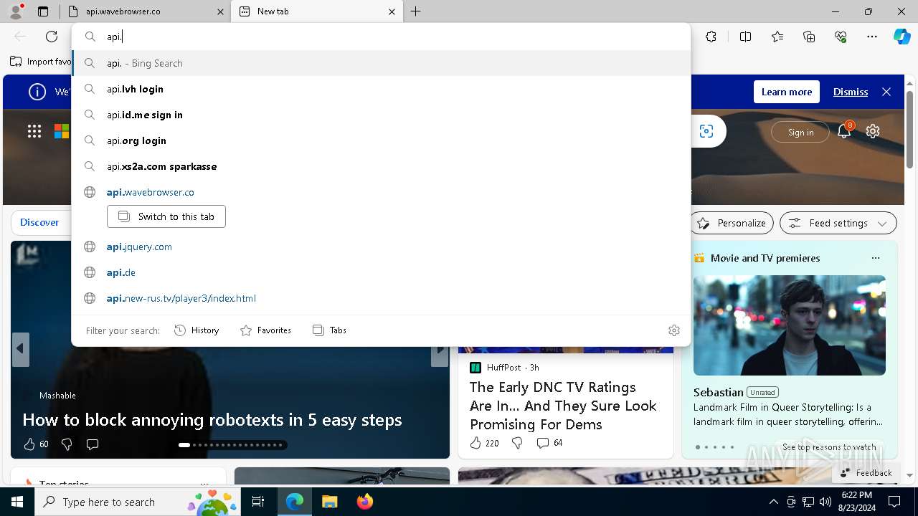Open the Sebastian movie thumbnail
The width and height of the screenshot is (918, 516).
point(789,325)
